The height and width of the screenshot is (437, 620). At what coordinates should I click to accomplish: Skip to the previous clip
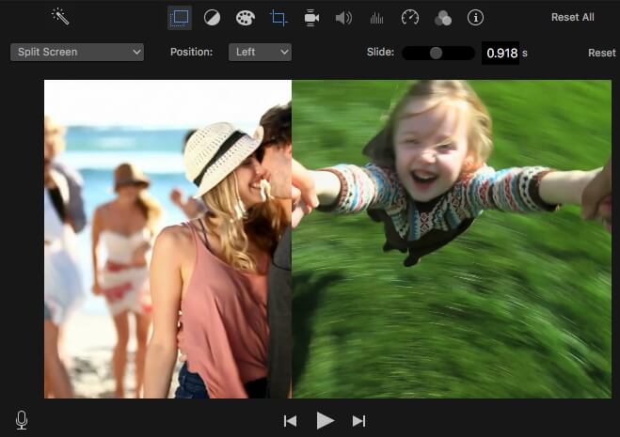pos(291,420)
